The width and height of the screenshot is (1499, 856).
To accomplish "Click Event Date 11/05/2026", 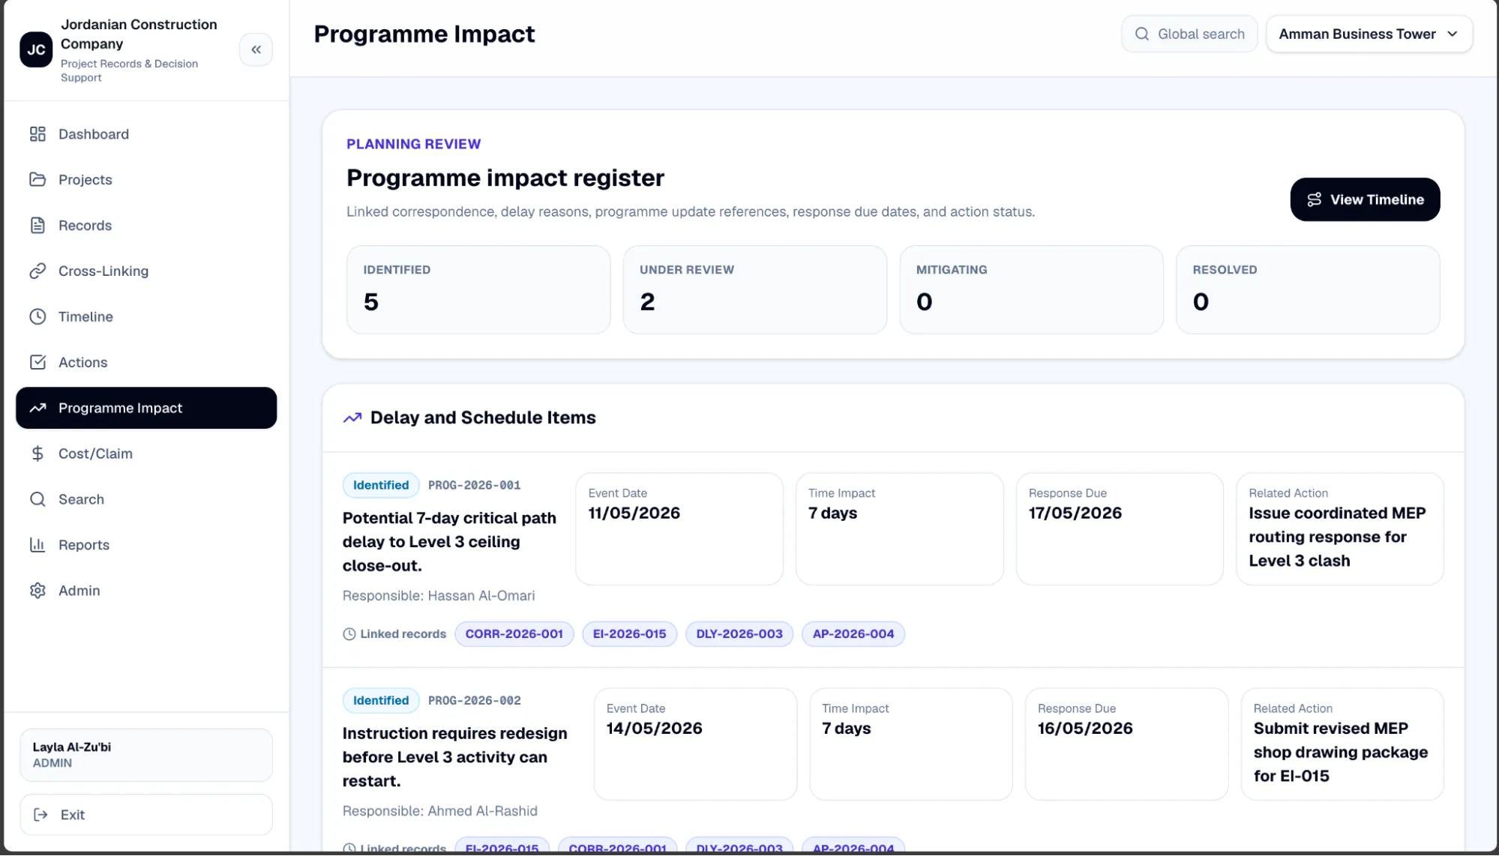I will click(x=679, y=528).
